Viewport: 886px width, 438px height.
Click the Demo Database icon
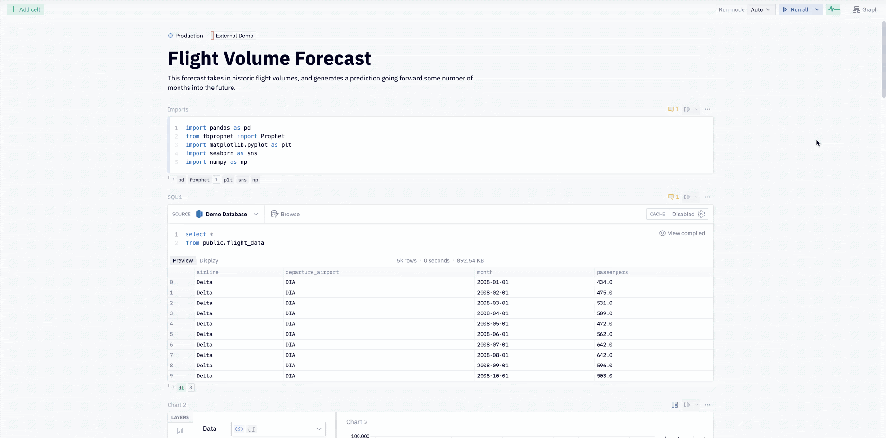199,214
